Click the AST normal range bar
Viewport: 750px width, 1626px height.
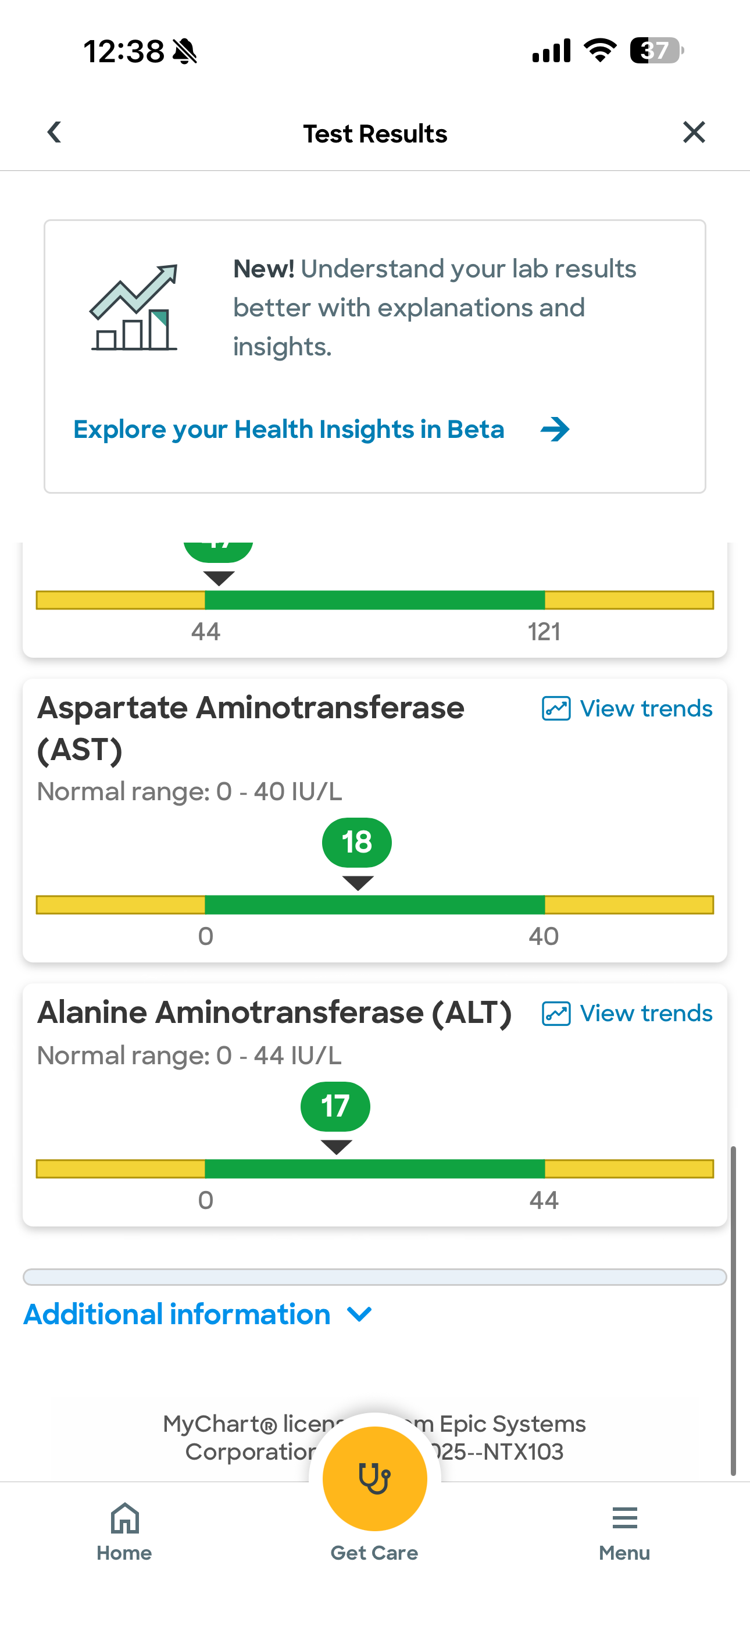pos(374,904)
